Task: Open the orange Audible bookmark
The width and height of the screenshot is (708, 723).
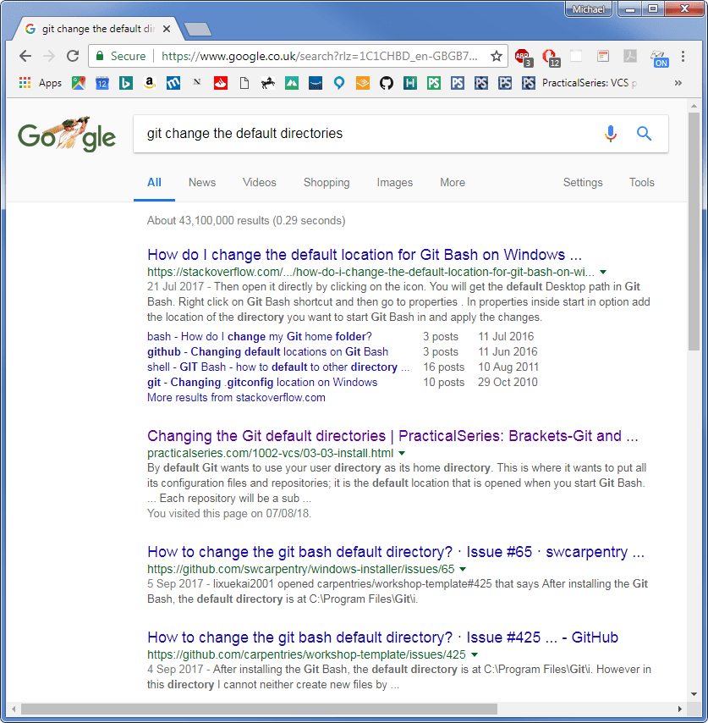Action: (x=363, y=83)
